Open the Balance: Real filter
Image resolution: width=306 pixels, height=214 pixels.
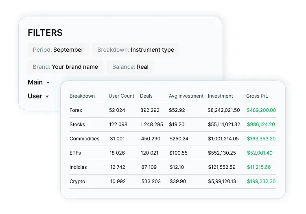click(130, 67)
